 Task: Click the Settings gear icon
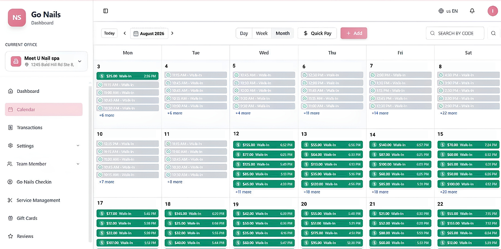pos(10,146)
